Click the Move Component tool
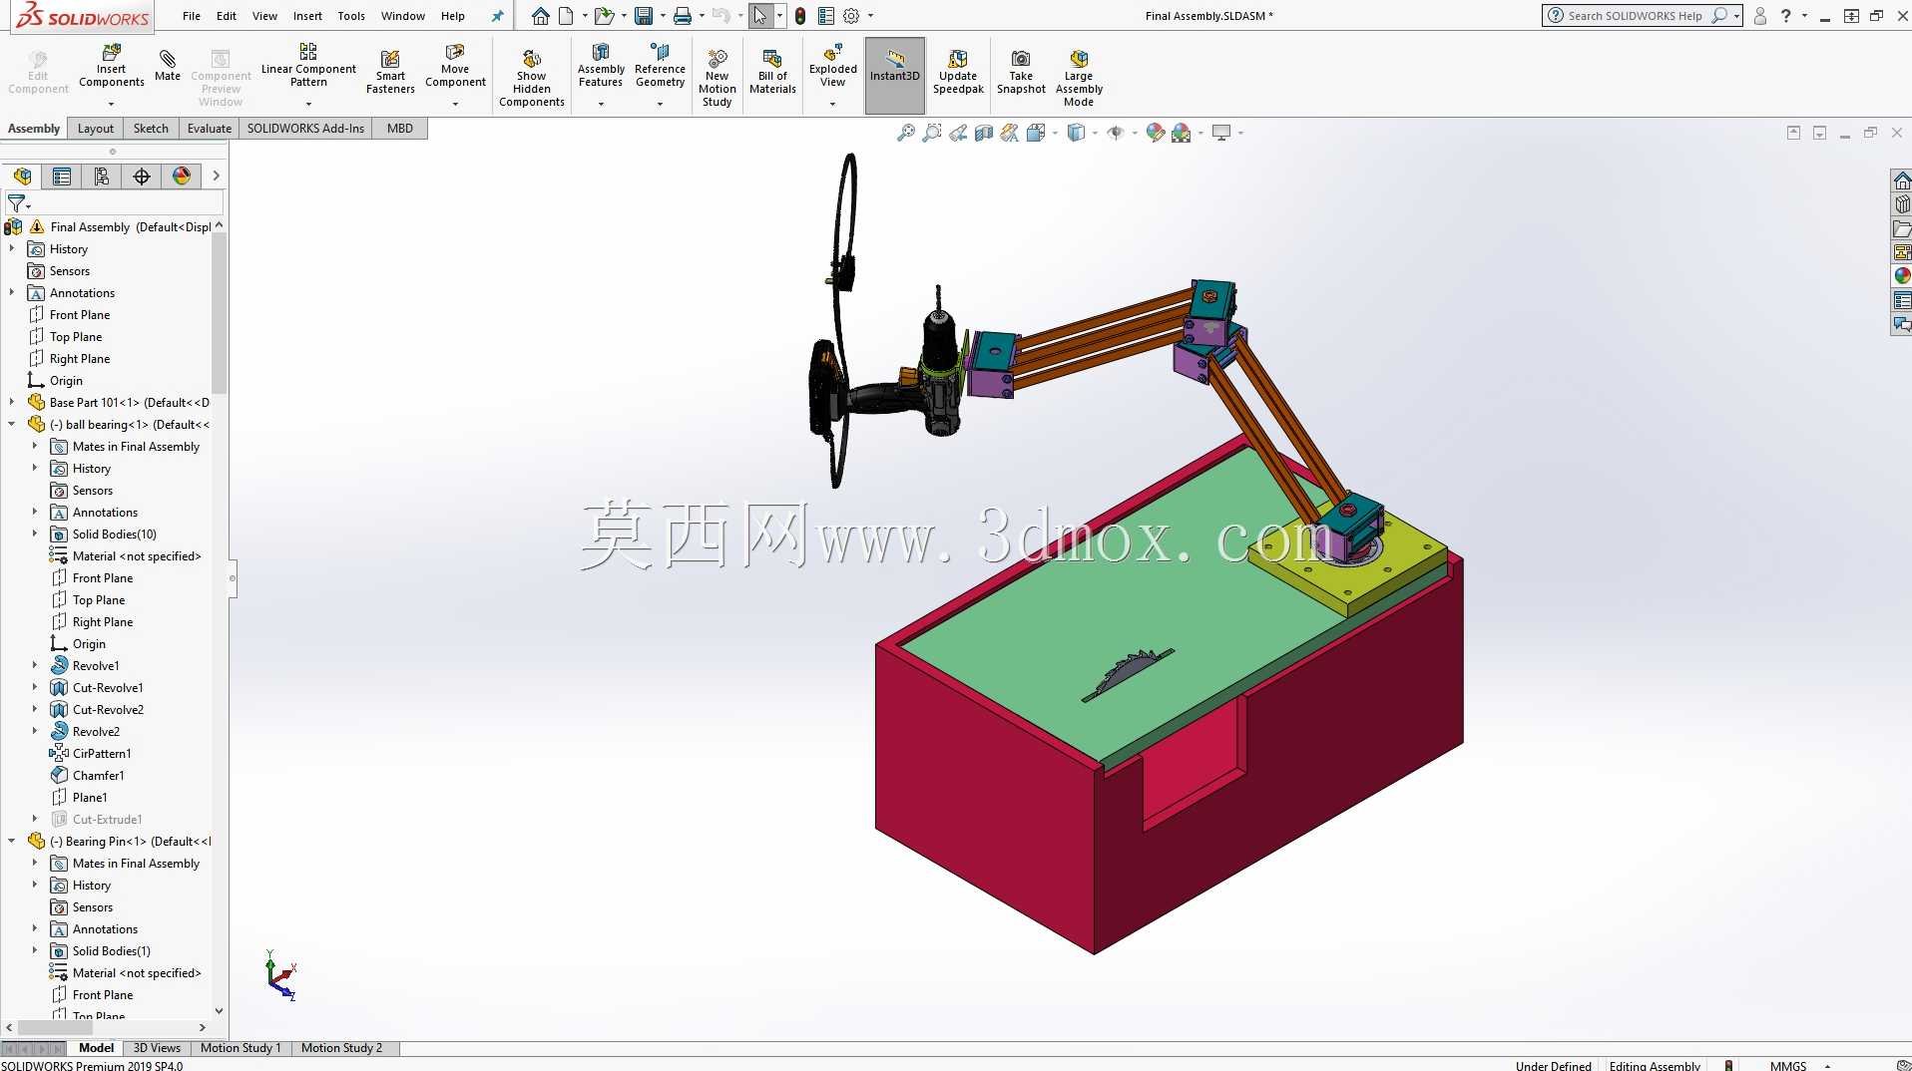The width and height of the screenshot is (1912, 1071). click(x=455, y=66)
